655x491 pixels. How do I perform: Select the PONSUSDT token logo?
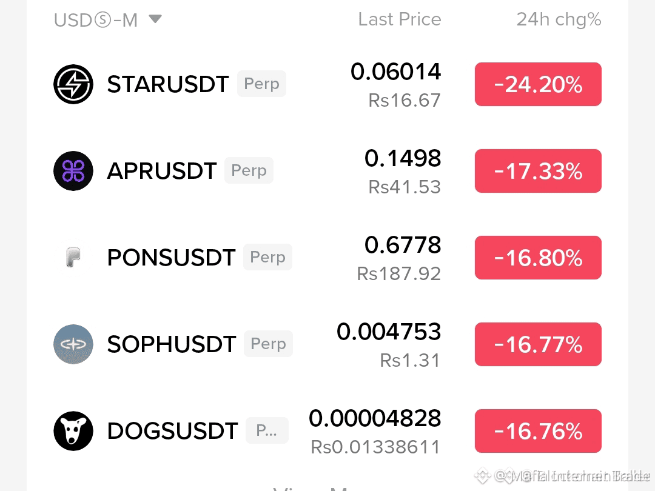(73, 257)
